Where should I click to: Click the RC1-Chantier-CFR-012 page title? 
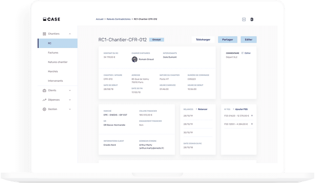pos(122,40)
